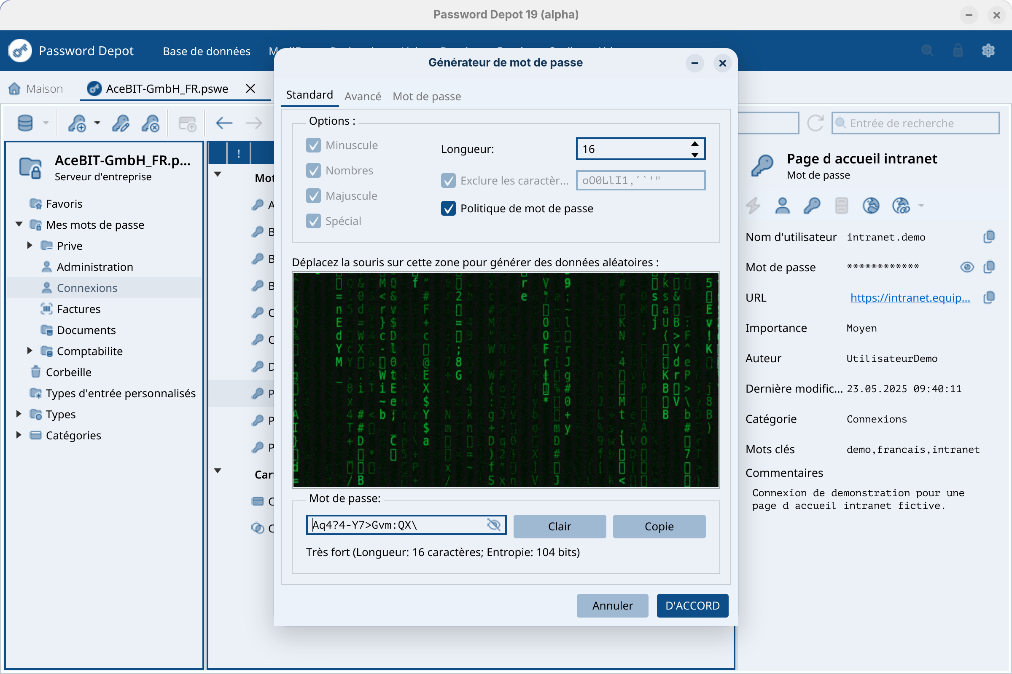
Task: Click the green matrix random data area
Action: (506, 380)
